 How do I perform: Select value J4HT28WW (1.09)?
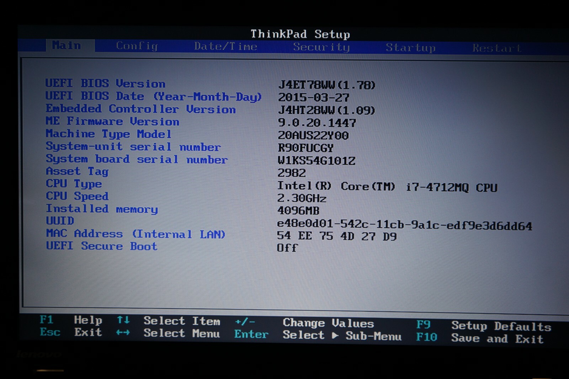(326, 110)
